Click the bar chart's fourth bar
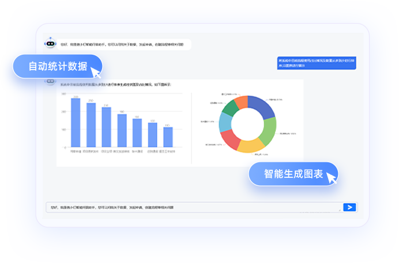 click(x=122, y=131)
